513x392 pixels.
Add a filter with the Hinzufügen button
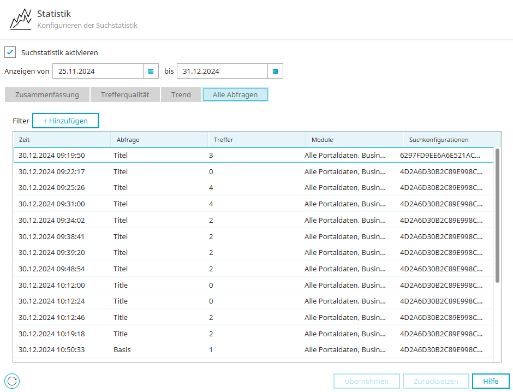tap(65, 121)
